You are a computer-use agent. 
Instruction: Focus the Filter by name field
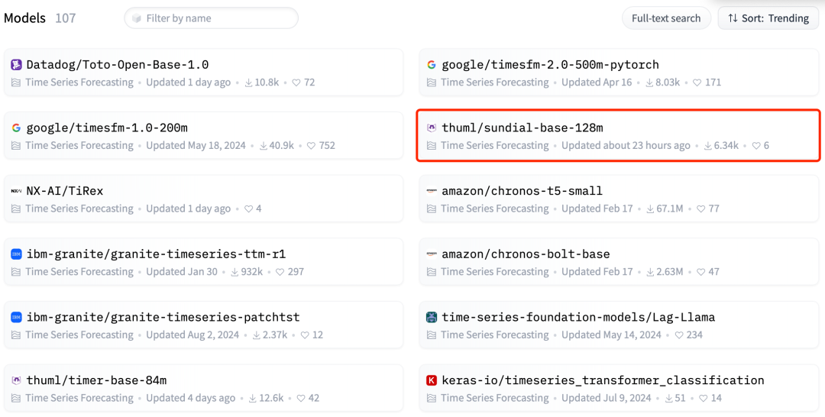point(211,18)
